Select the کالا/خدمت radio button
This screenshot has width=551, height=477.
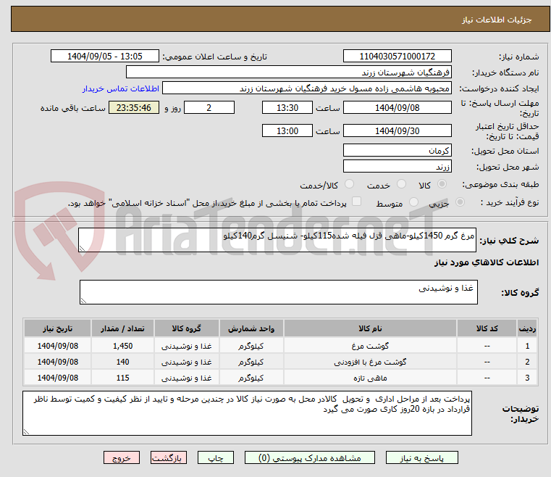pyautogui.click(x=349, y=184)
